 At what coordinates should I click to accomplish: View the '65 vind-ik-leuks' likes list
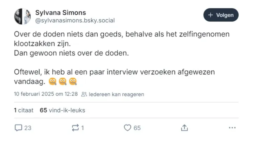pos(63,110)
